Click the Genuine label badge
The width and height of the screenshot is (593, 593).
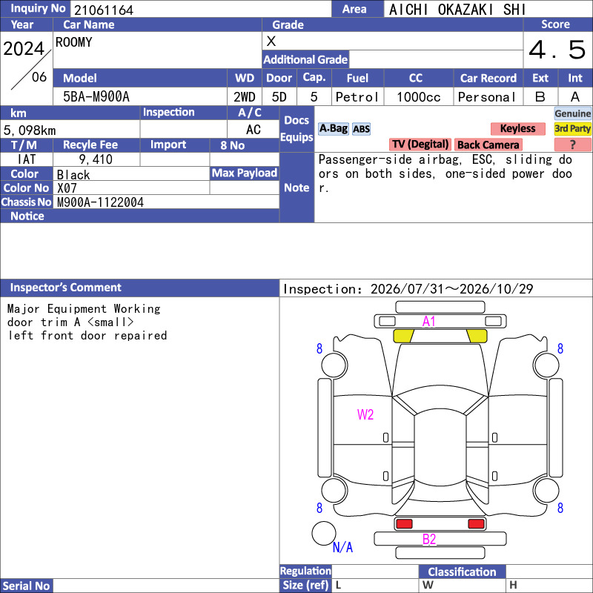click(x=572, y=113)
